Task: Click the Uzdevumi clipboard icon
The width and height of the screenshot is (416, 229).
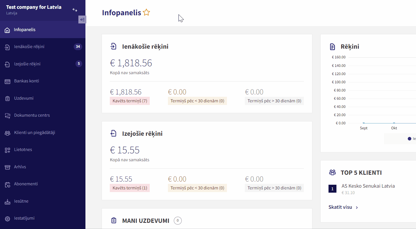Action: pyautogui.click(x=8, y=99)
